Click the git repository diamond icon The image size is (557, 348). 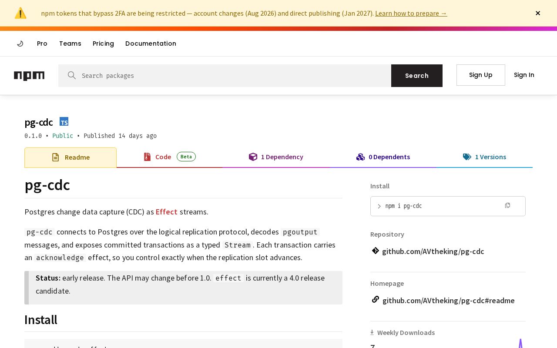tap(376, 251)
